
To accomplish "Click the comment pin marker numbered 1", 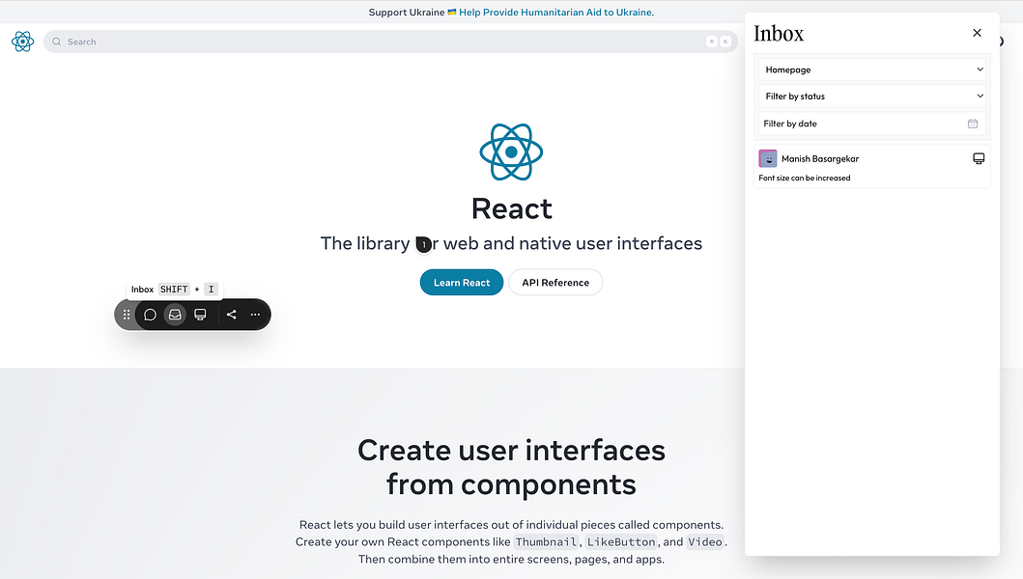I will [x=423, y=244].
